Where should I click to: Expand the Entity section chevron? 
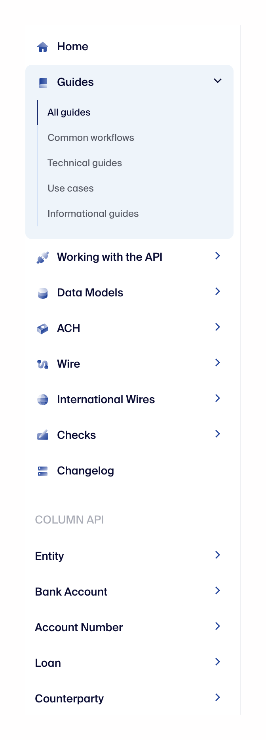point(218,555)
